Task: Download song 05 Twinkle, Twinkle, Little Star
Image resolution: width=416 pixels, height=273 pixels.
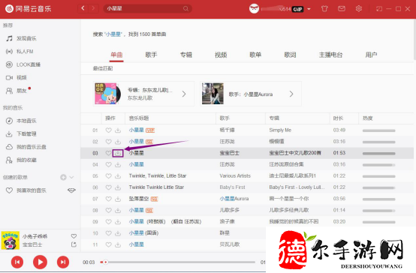Action: click(x=118, y=176)
